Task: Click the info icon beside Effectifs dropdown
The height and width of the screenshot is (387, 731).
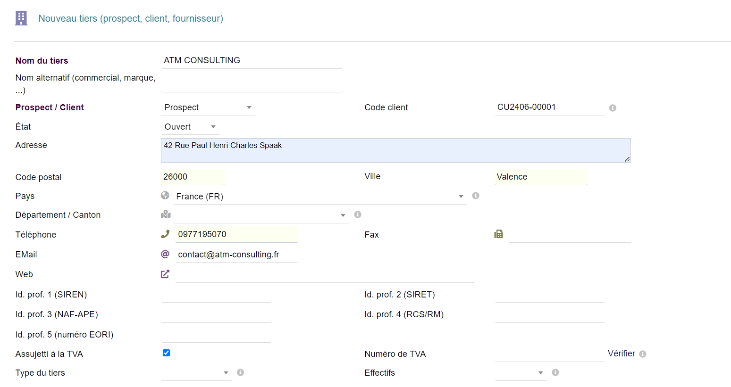Action: pos(555,372)
